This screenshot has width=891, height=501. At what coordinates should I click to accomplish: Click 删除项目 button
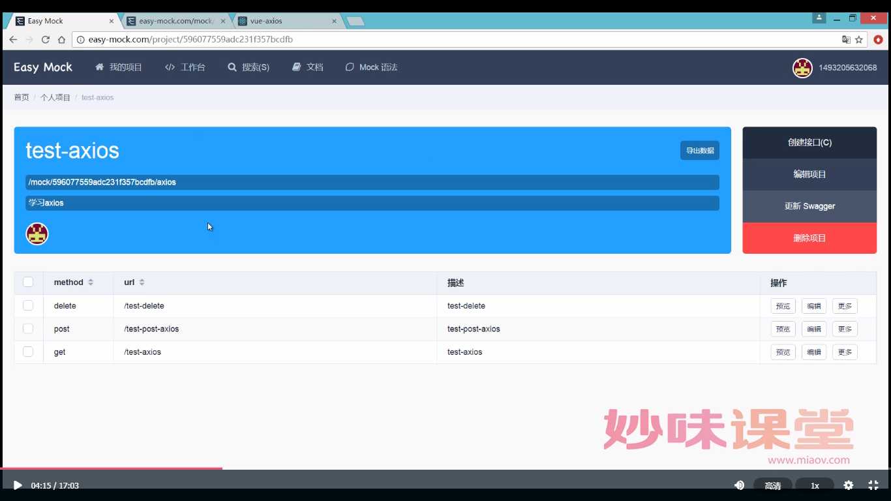point(809,238)
